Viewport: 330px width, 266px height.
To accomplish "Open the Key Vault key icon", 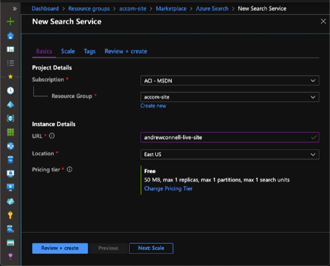I will pos(10,215).
